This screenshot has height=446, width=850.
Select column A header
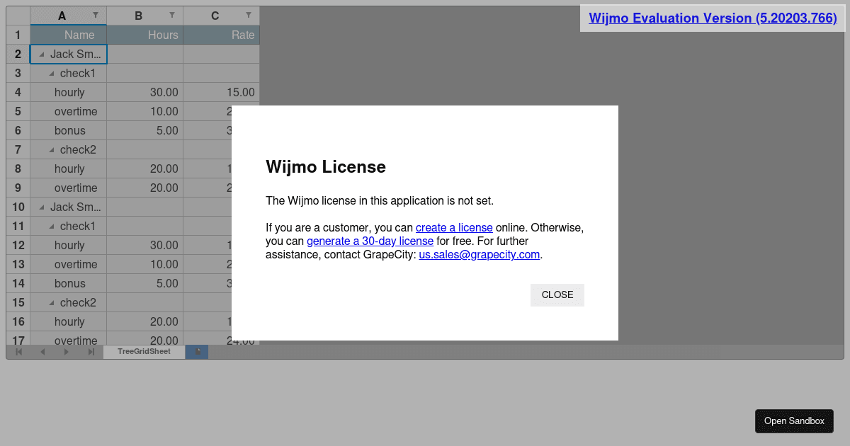pyautogui.click(x=69, y=16)
